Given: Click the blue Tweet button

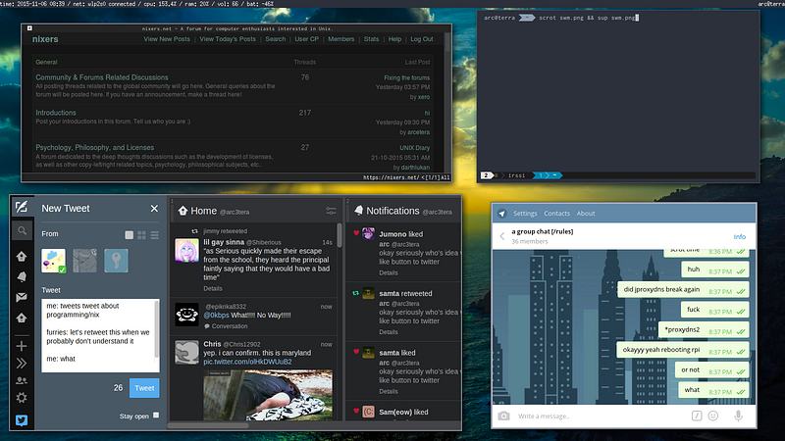Looking at the screenshot, I should tap(144, 388).
